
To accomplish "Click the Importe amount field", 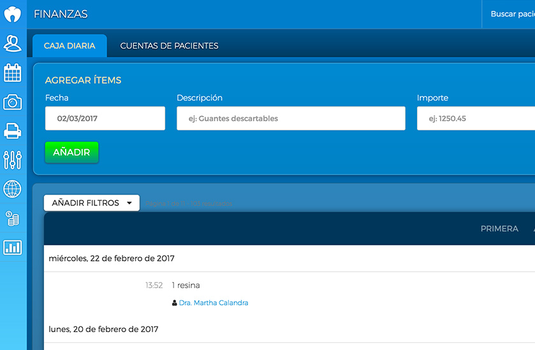I will pos(475,119).
